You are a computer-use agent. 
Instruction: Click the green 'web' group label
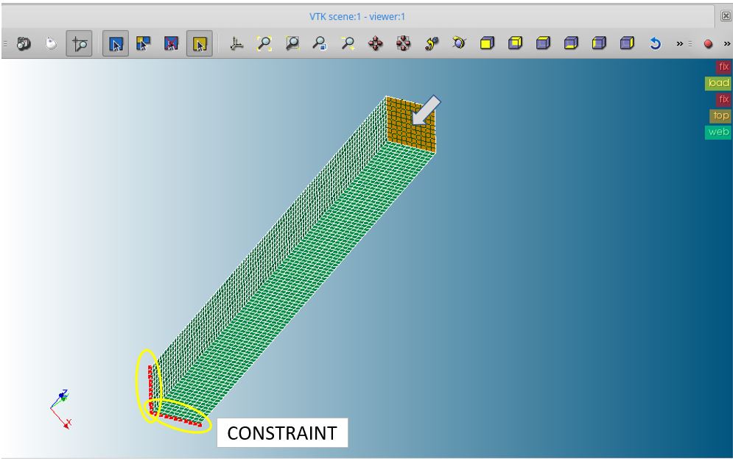pyautogui.click(x=718, y=132)
